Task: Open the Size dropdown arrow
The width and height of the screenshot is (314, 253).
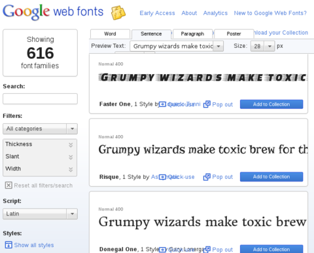Action: [270, 47]
